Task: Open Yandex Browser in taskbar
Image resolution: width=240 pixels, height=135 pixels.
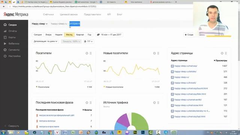Action: coord(57,132)
